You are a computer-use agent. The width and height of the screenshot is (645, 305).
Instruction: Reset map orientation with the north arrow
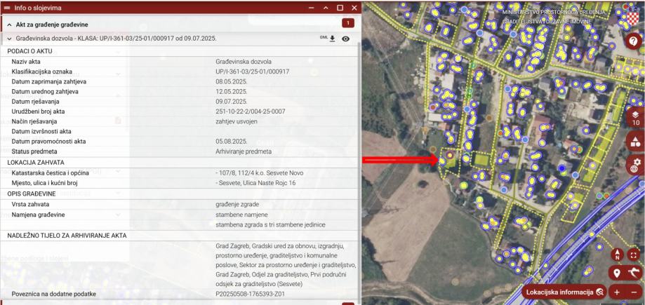618,255
